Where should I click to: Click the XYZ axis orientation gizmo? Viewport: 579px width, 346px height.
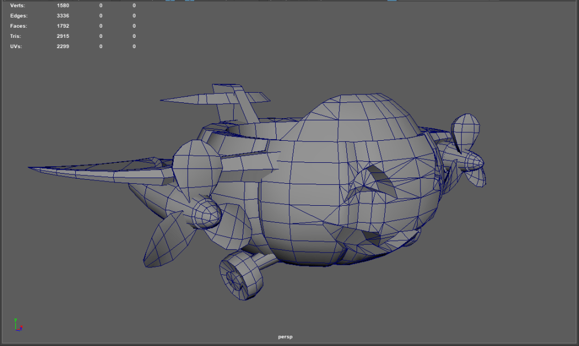17,324
